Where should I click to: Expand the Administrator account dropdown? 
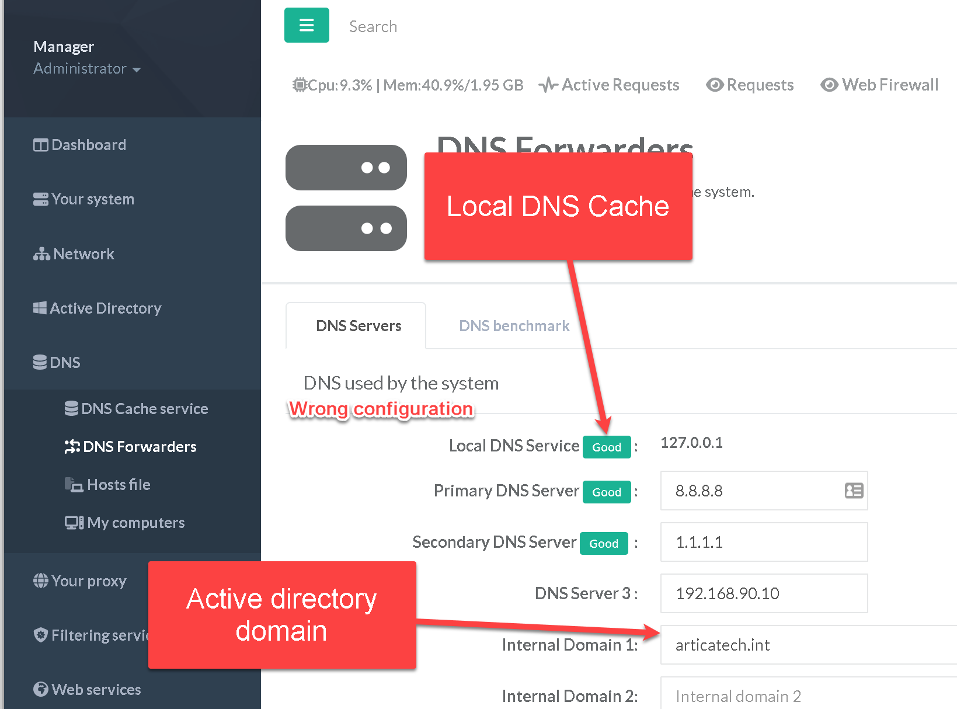pyautogui.click(x=87, y=69)
